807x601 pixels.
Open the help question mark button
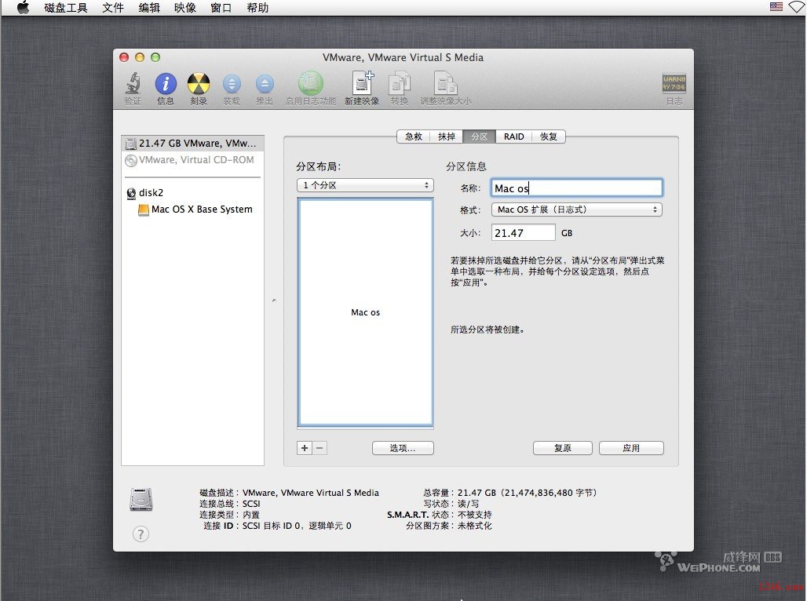click(141, 534)
